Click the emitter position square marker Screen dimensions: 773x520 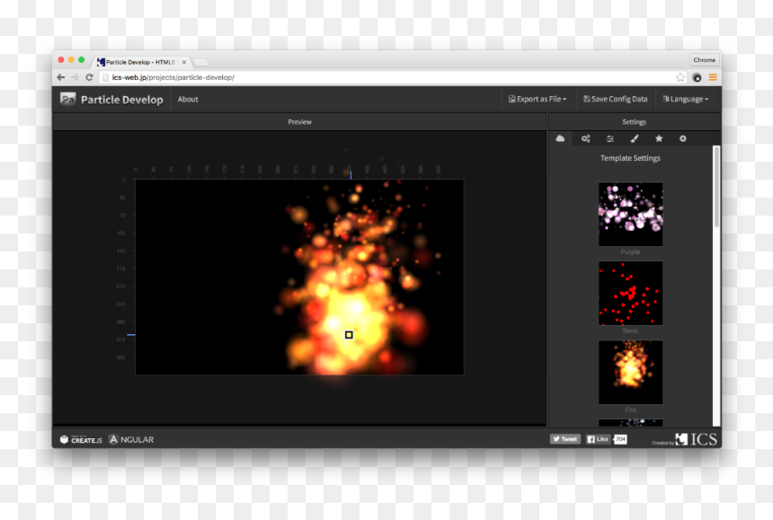tap(349, 335)
